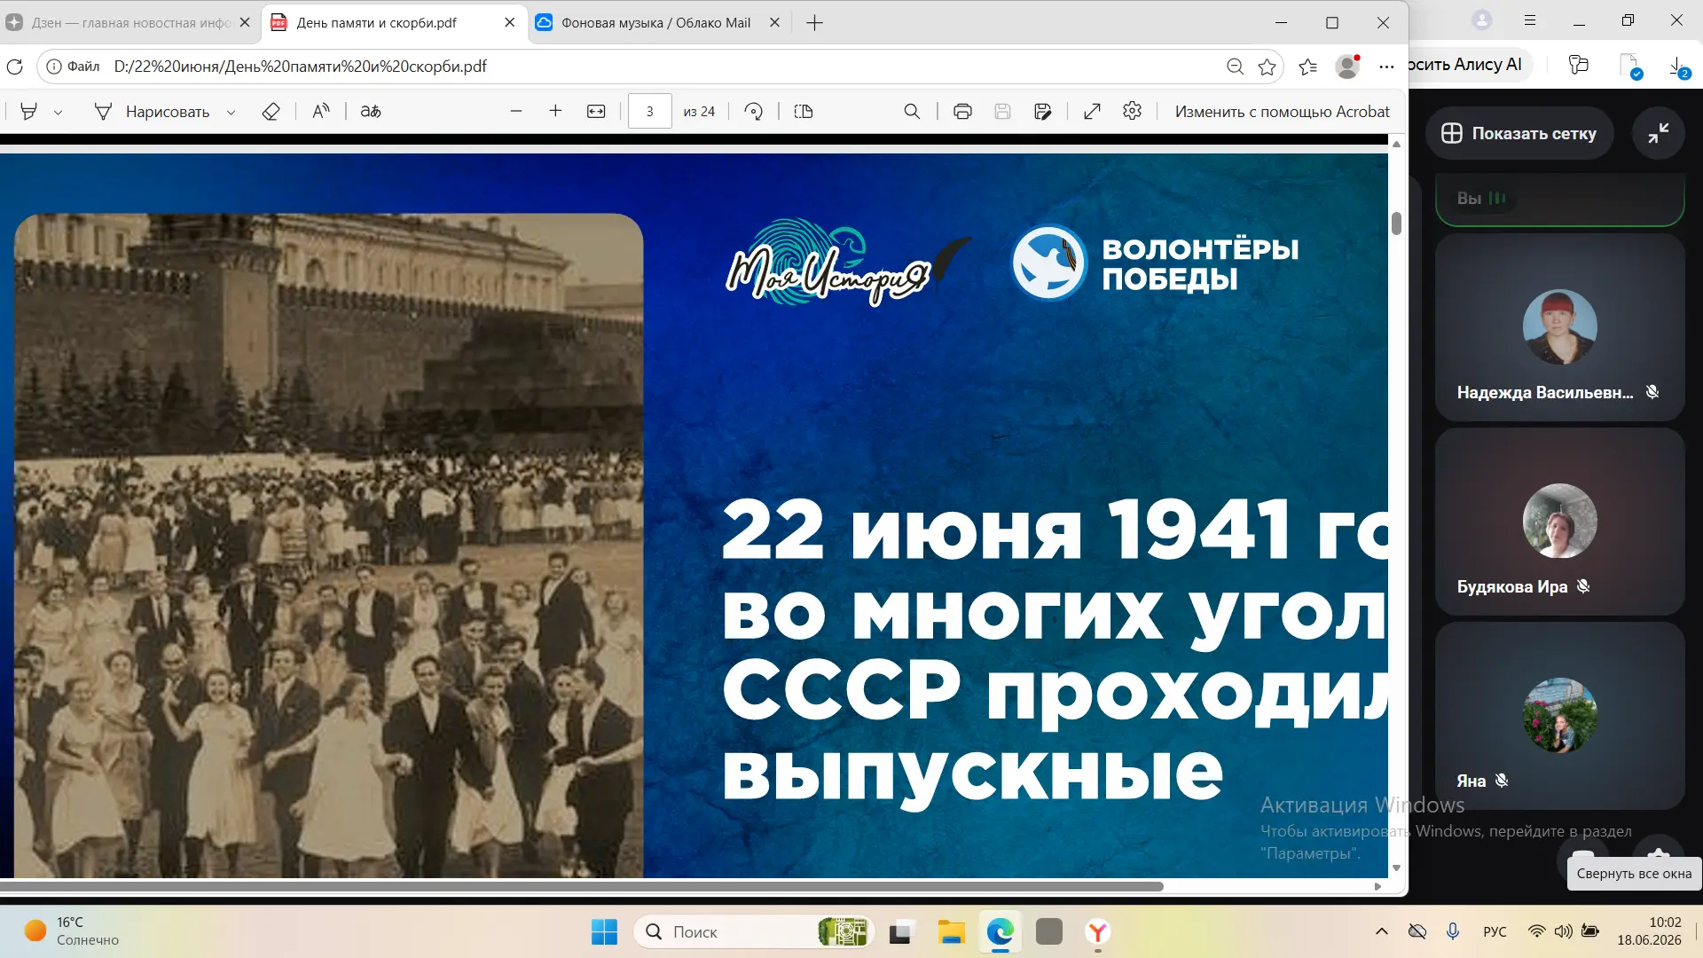Image resolution: width=1703 pixels, height=958 pixels.
Task: Open the browser settings and more menu
Action: pos(1386,67)
